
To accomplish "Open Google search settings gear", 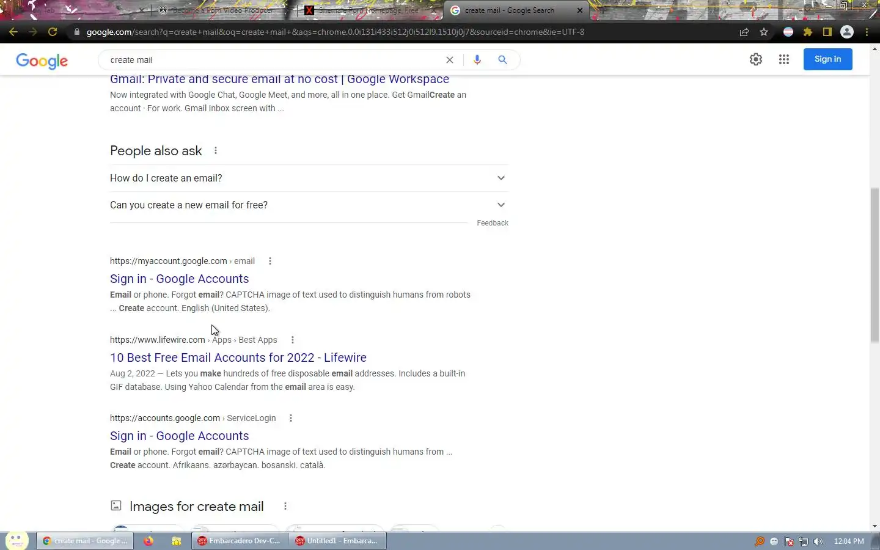I will 756,59.
